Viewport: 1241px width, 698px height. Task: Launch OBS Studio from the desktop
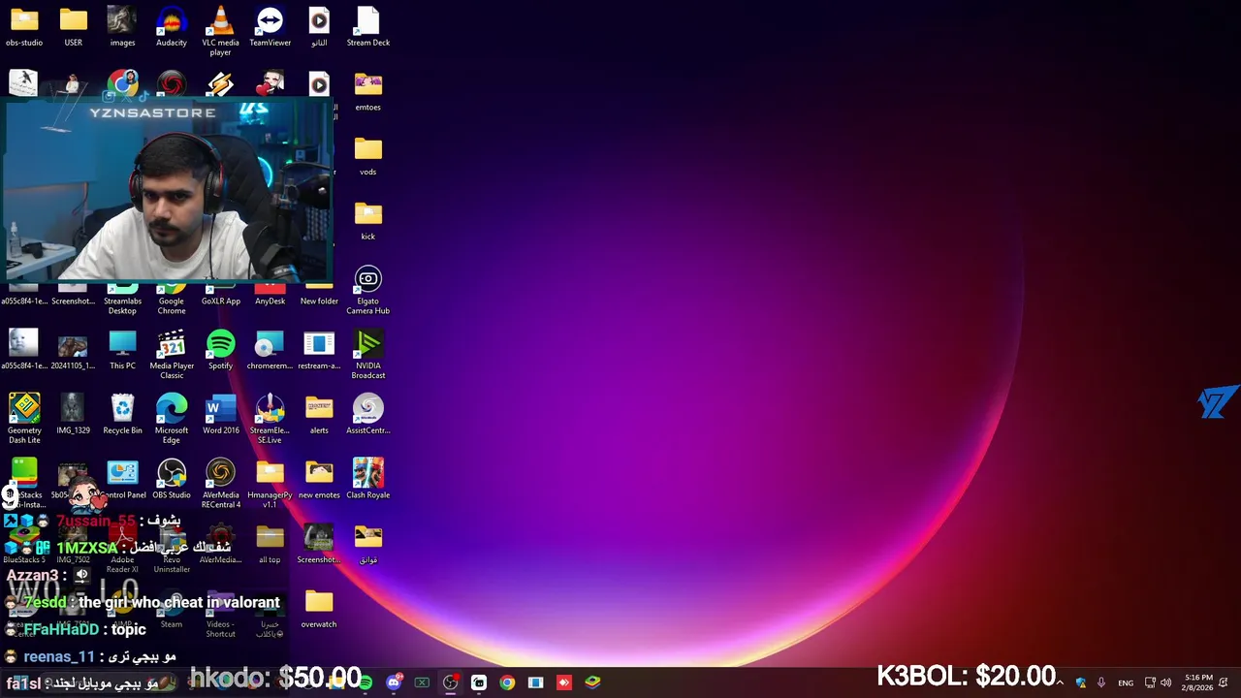(x=172, y=479)
